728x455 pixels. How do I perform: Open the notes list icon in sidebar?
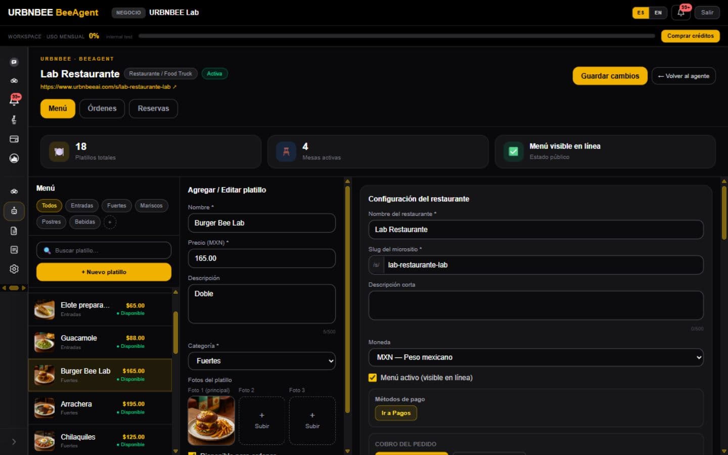coord(14,250)
